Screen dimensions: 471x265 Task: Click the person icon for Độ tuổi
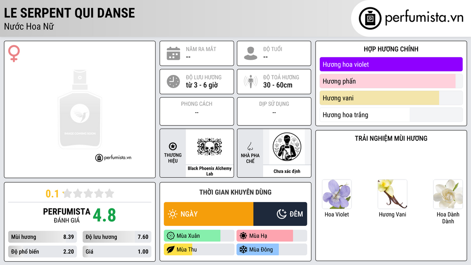(251, 53)
